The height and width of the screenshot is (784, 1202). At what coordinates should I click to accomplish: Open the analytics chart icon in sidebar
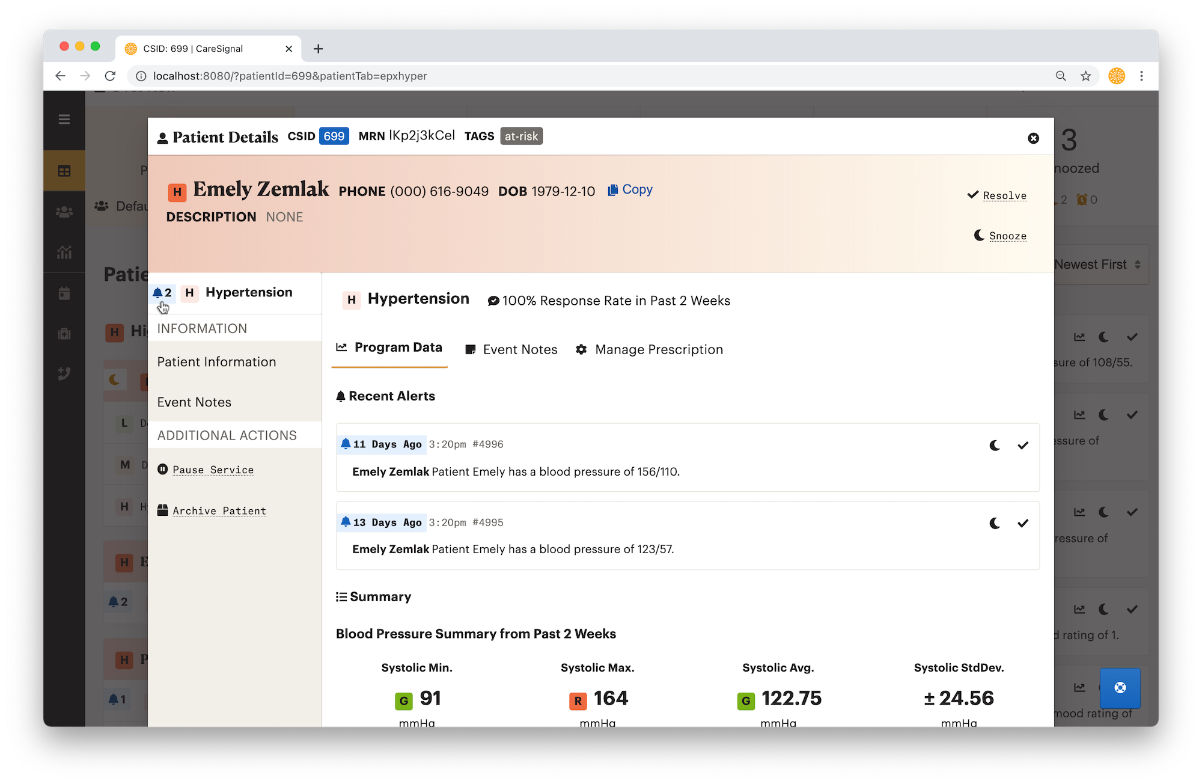click(64, 252)
